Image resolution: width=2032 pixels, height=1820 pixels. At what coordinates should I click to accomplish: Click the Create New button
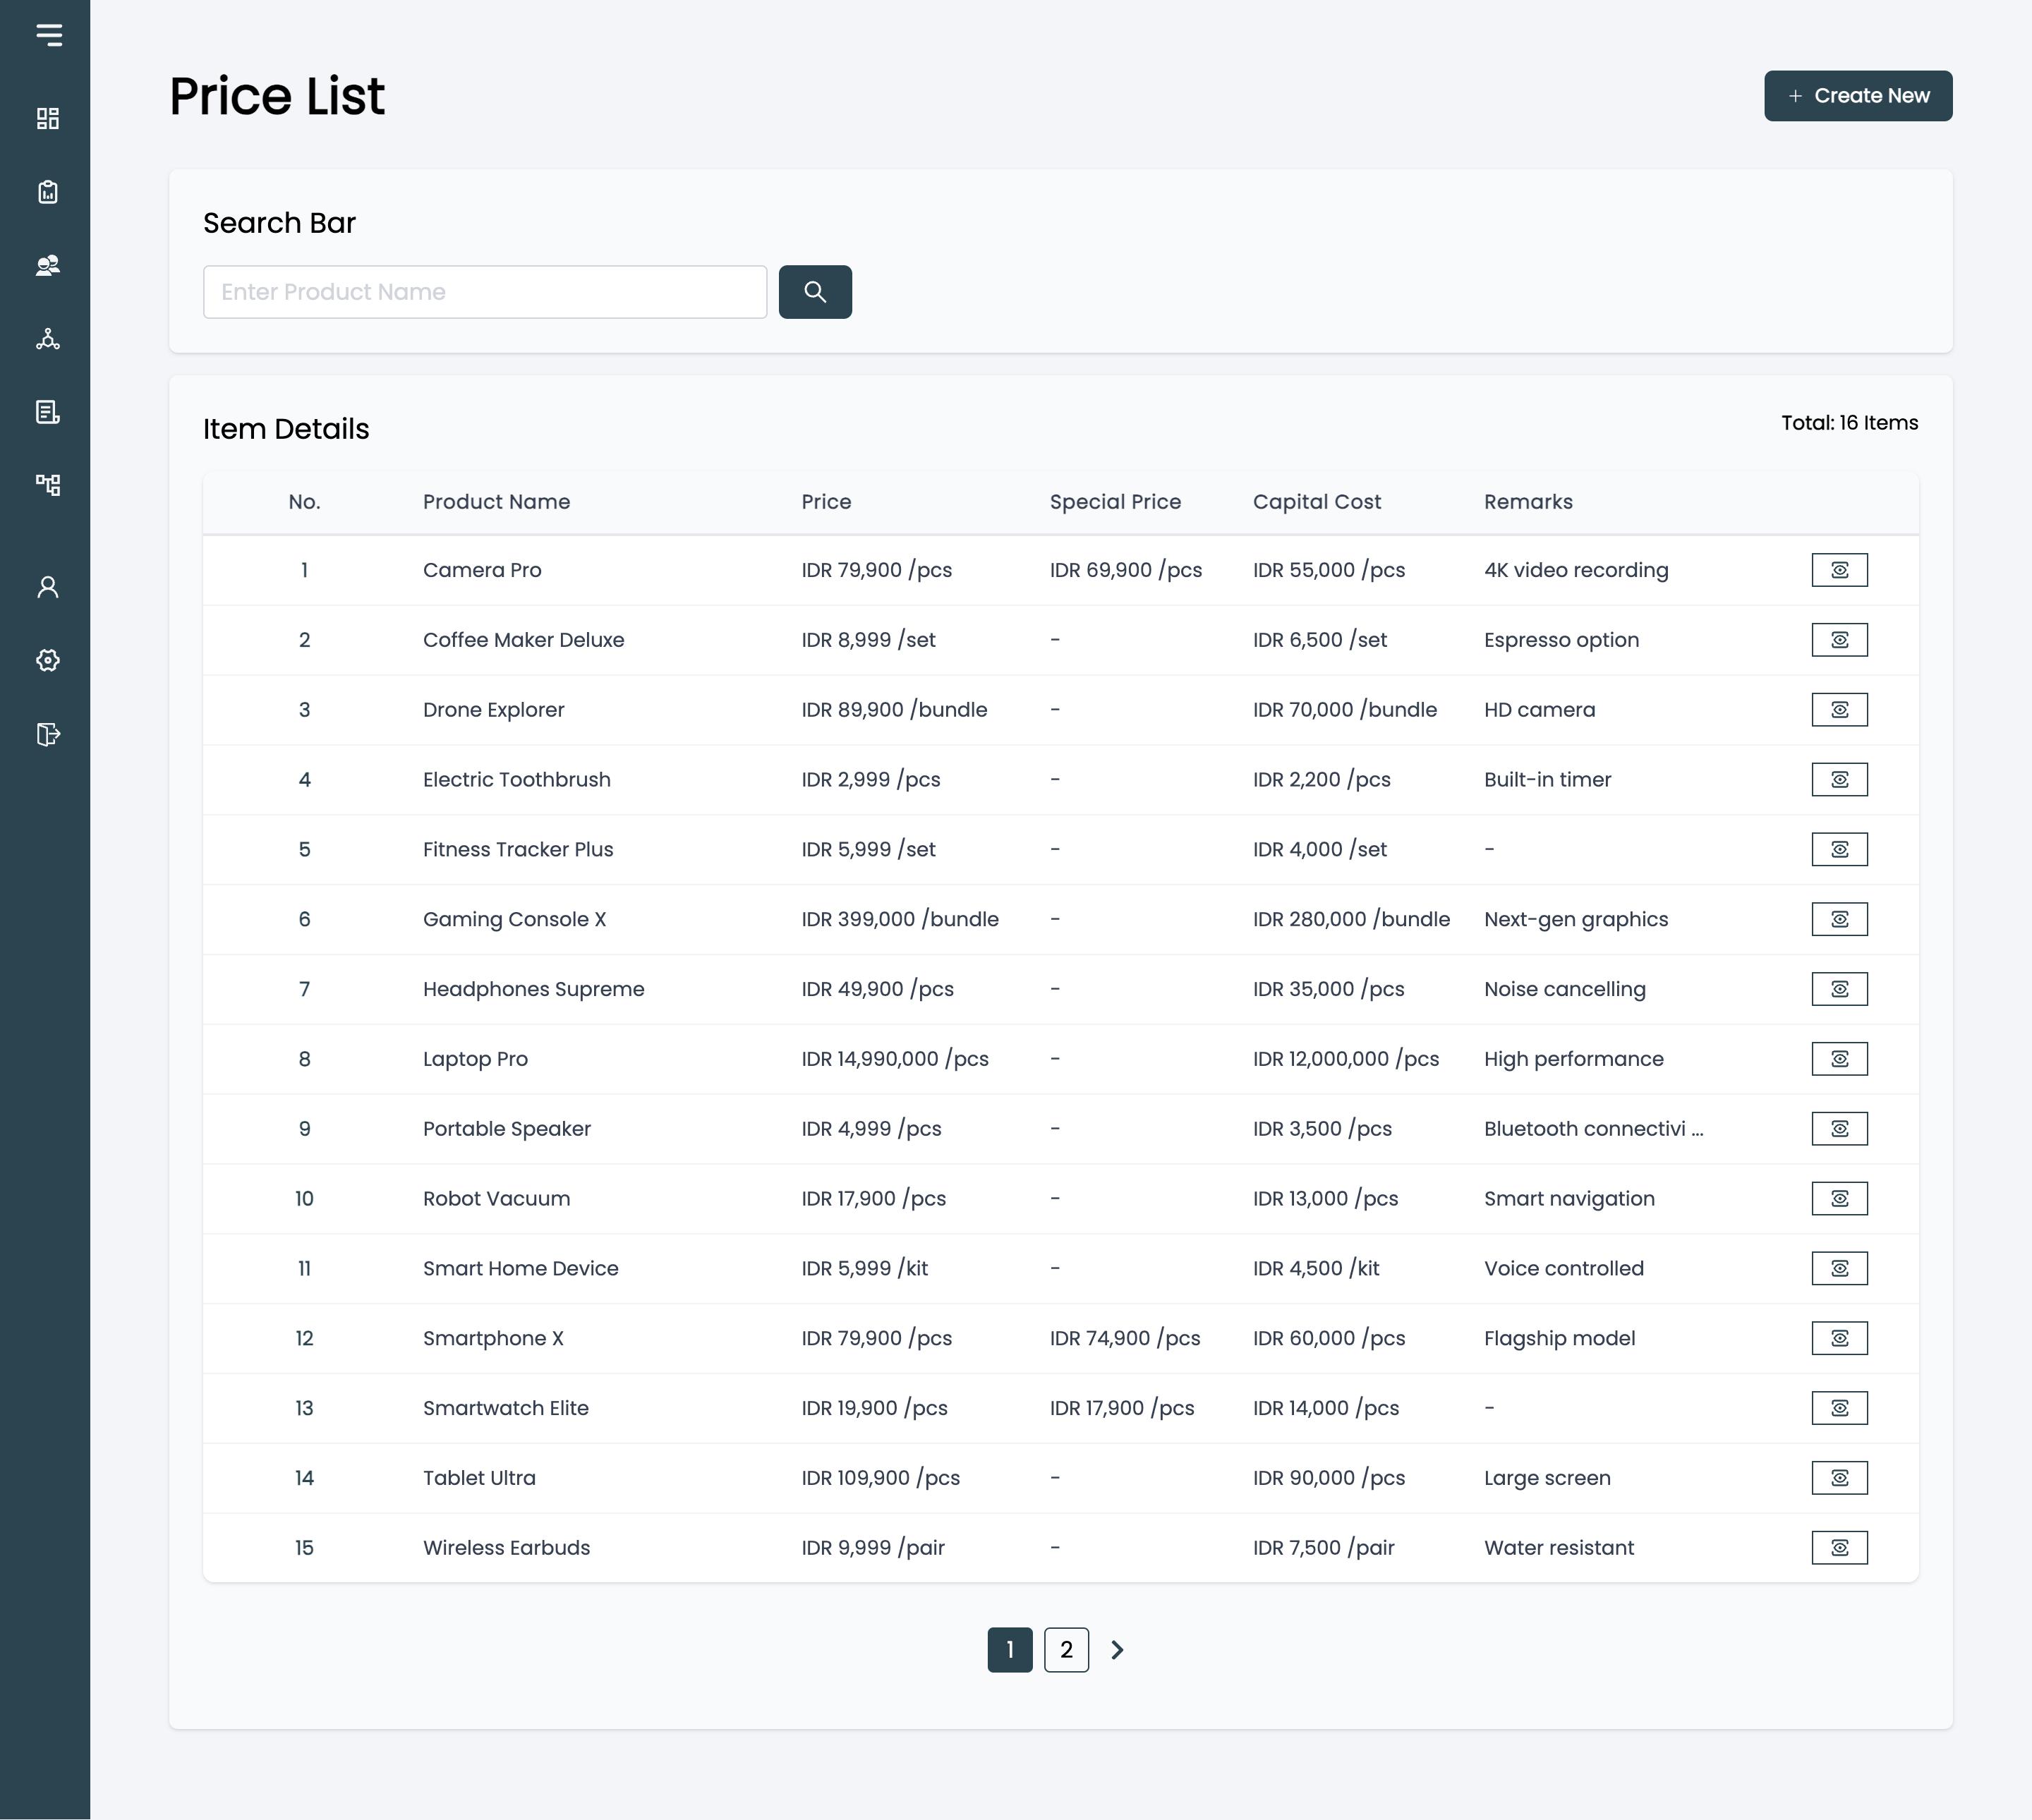click(x=1858, y=96)
